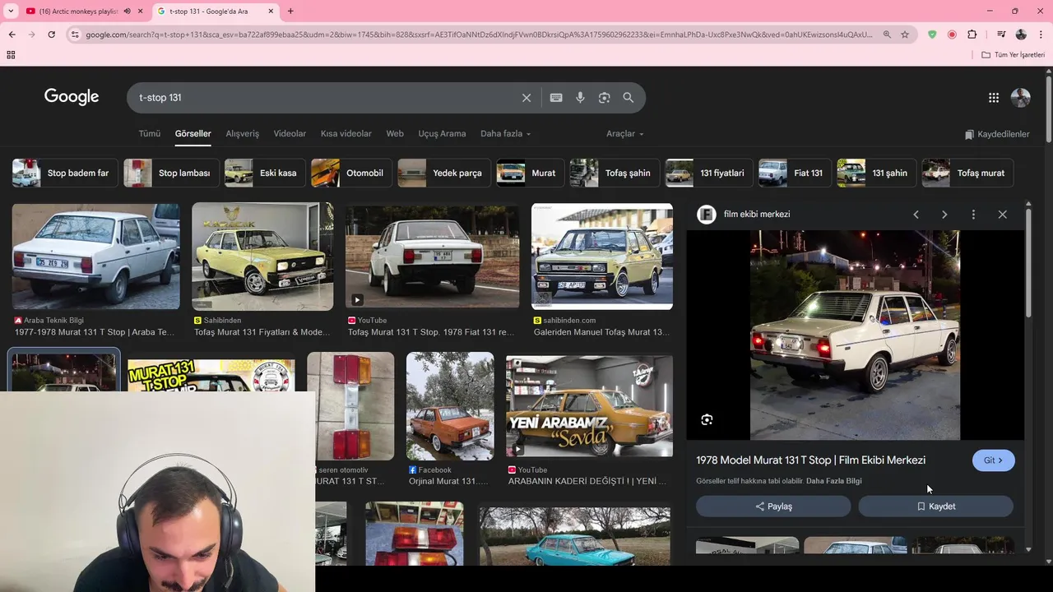This screenshot has width=1053, height=592.
Task: Open the Google apps grid
Action: click(994, 98)
